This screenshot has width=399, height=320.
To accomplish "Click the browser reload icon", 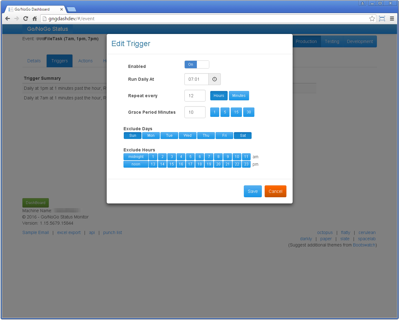I will (26, 19).
